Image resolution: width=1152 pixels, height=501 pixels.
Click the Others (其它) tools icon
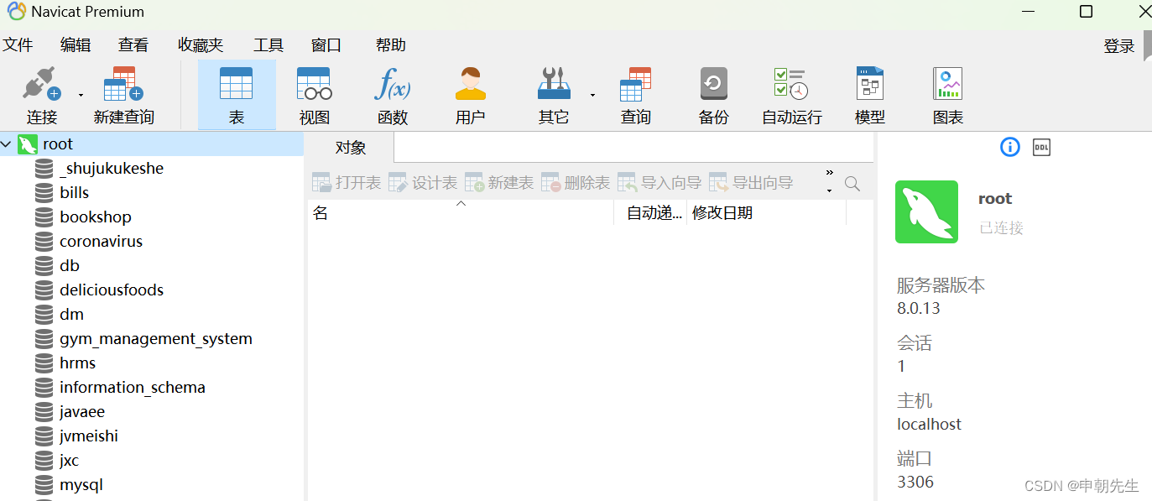[554, 84]
